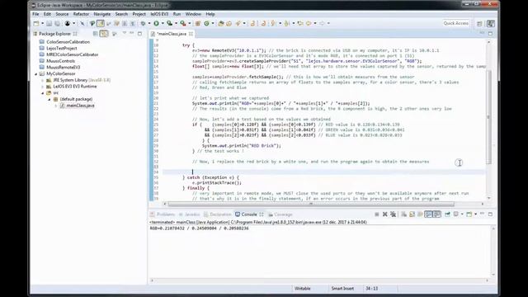
Task: Toggle Scroll Lock in Console toolbar
Action: (x=412, y=214)
